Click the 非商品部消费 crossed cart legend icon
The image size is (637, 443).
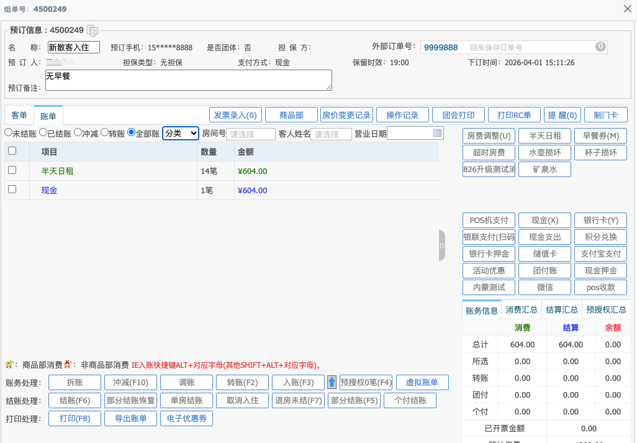pos(68,365)
